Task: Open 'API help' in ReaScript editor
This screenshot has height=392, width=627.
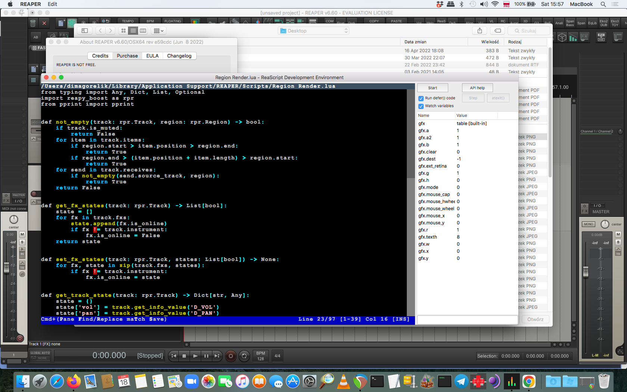Action: click(x=477, y=88)
